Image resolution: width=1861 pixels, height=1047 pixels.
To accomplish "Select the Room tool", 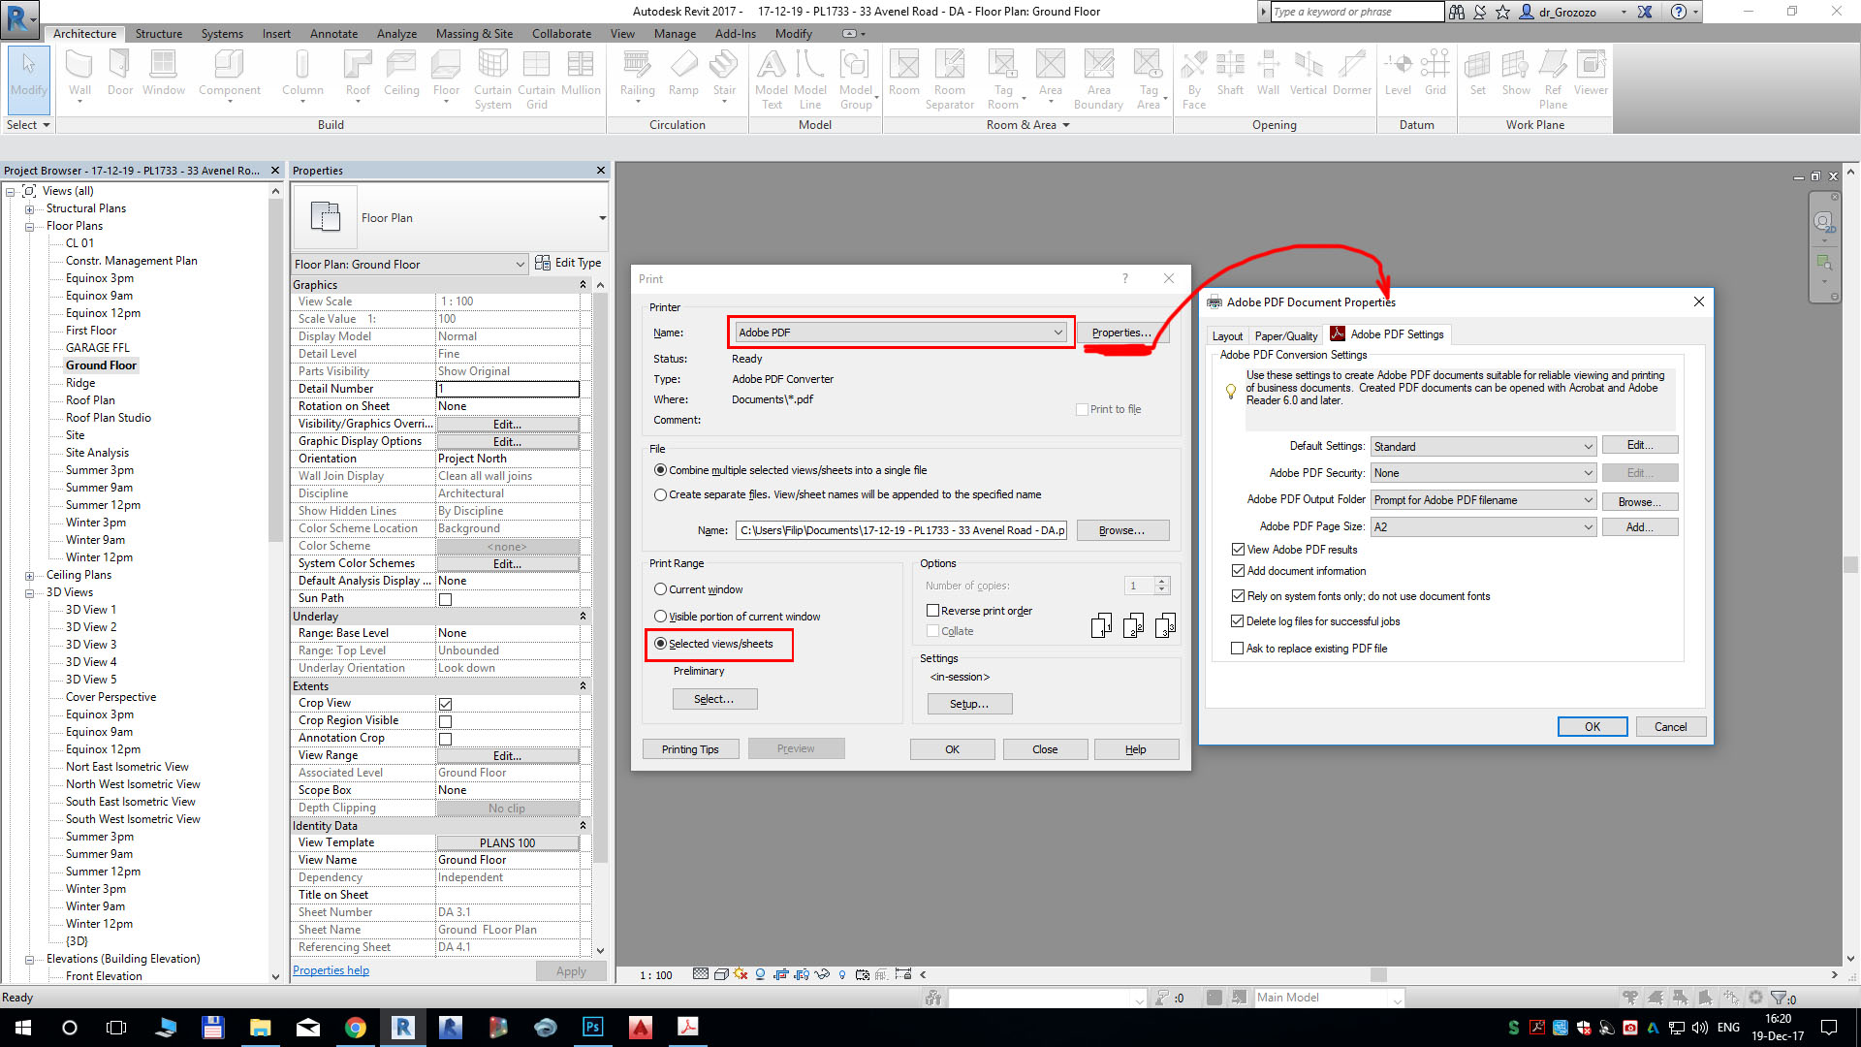I will pyautogui.click(x=903, y=74).
